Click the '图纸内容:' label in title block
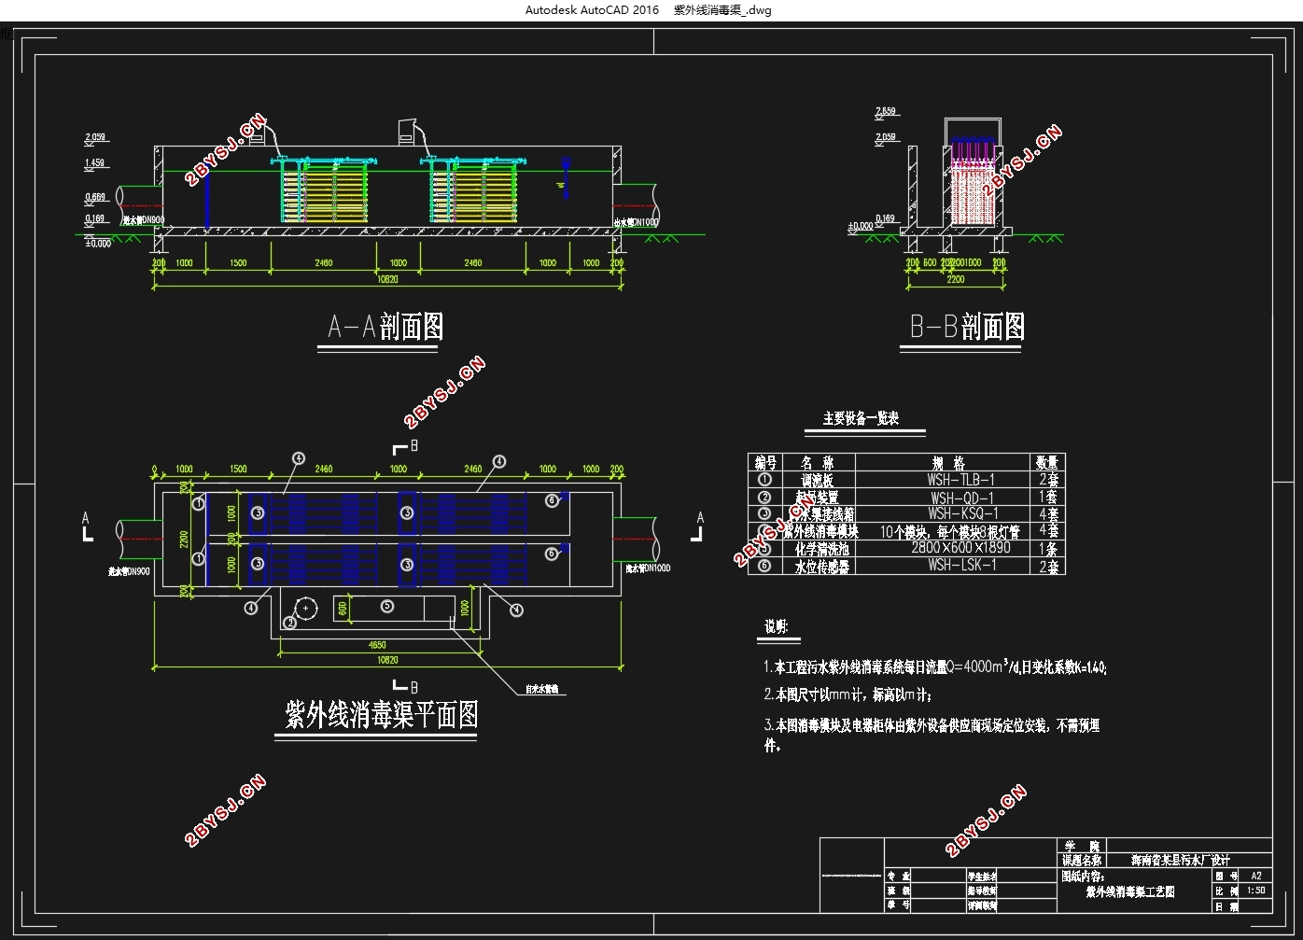 pos(1083,876)
